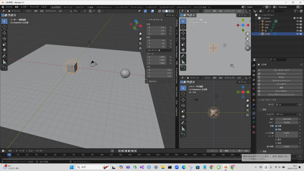The height and width of the screenshot is (171, 304).
Task: Select the Add Cube tool in main viewport
Action: 4,68
